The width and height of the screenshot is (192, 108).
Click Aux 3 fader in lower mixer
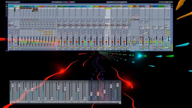[104, 91]
